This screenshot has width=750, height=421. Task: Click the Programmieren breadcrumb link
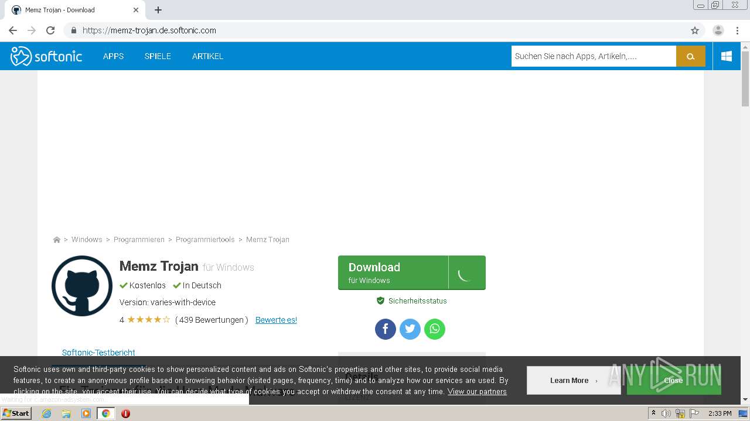click(139, 240)
